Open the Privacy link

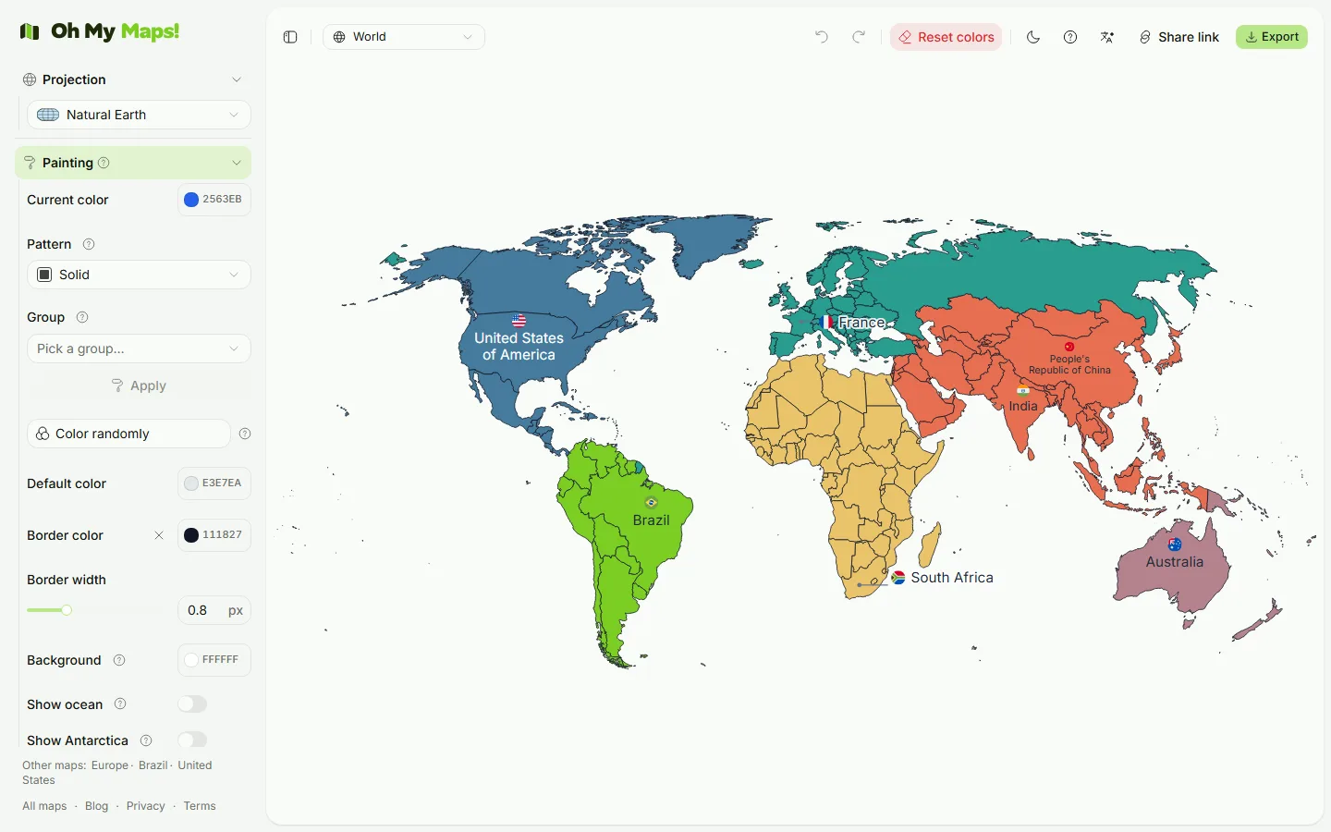coord(146,806)
